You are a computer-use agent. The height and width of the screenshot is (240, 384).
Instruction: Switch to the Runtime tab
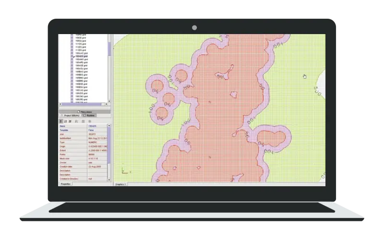click(x=89, y=115)
